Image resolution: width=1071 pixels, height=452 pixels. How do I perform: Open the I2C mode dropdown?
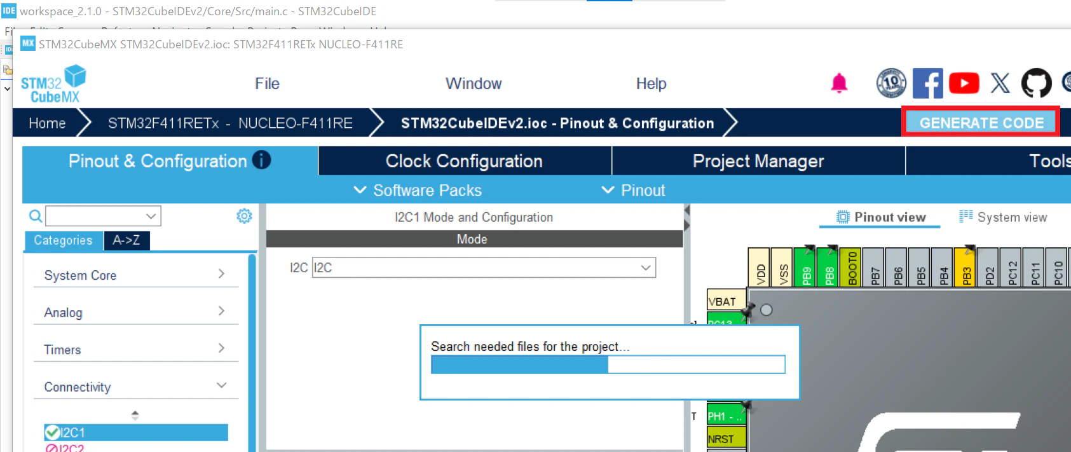tap(484, 268)
